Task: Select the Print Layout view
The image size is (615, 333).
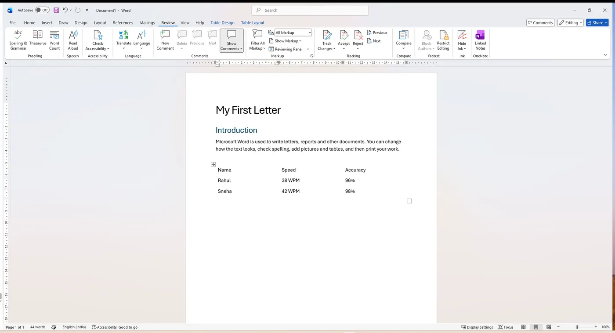Action: coord(536,327)
